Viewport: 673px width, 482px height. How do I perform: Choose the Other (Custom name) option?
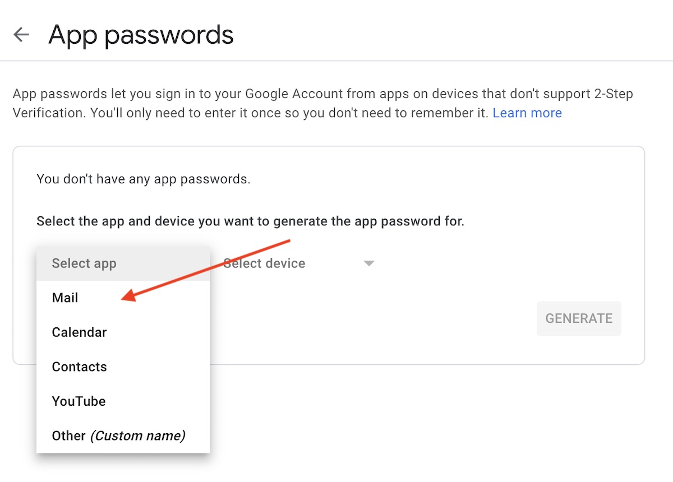(118, 436)
